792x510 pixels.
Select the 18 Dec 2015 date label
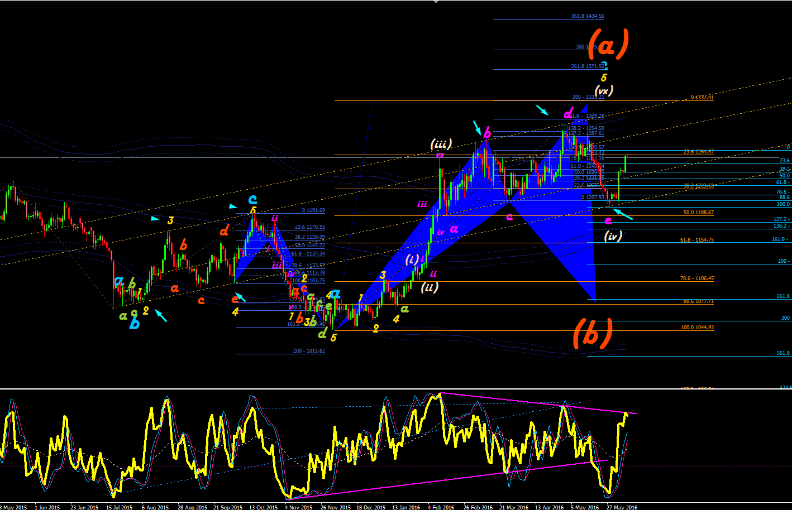click(x=371, y=507)
